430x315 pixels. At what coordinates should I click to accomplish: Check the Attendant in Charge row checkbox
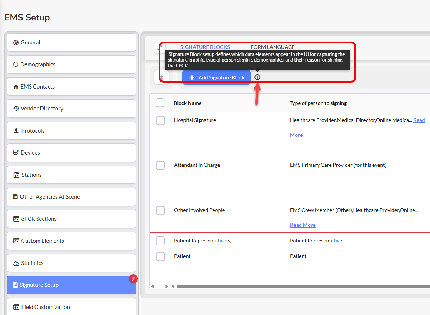[160, 165]
